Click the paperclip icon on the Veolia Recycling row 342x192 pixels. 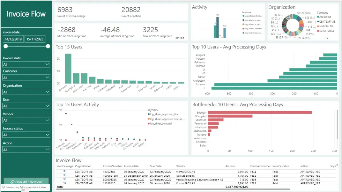coord(64,179)
